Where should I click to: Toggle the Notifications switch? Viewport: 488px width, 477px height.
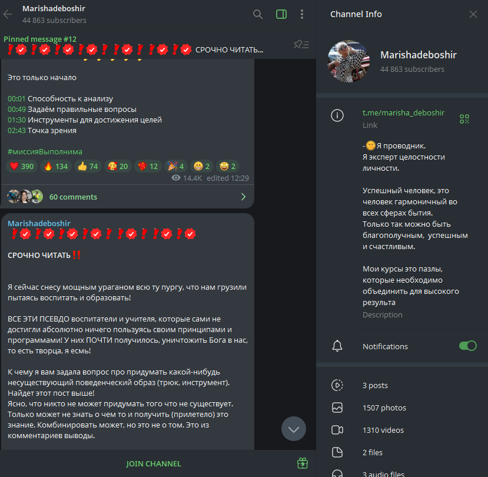[468, 346]
